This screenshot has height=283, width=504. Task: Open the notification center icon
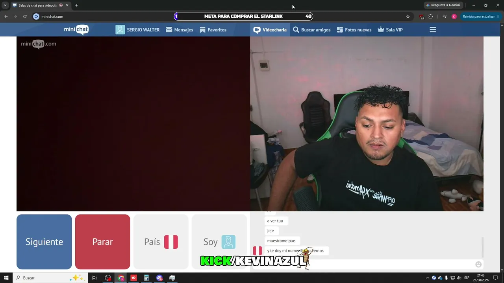point(495,278)
